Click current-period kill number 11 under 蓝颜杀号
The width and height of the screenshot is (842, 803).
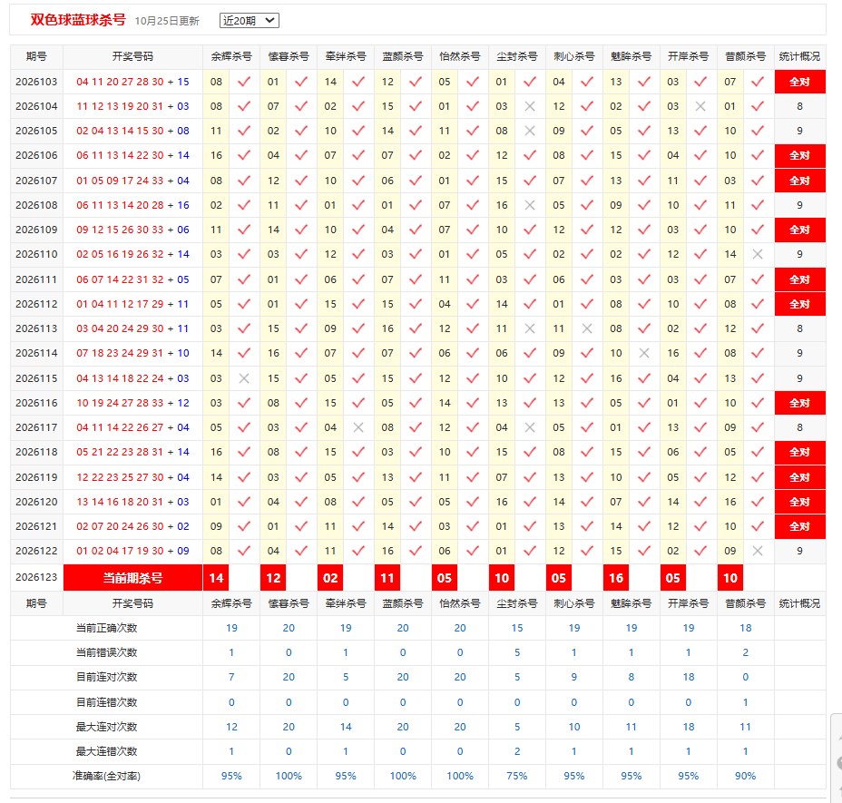click(387, 578)
